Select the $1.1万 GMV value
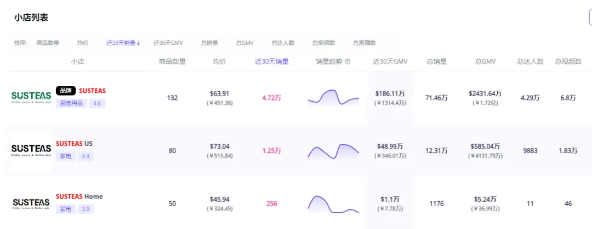Image resolution: width=592 pixels, height=229 pixels. point(390,199)
